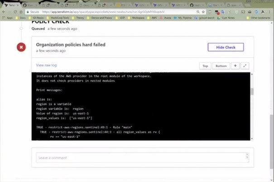The image size is (274, 182).
Task: Switch to the last GitHub tab
Action: point(197,5)
